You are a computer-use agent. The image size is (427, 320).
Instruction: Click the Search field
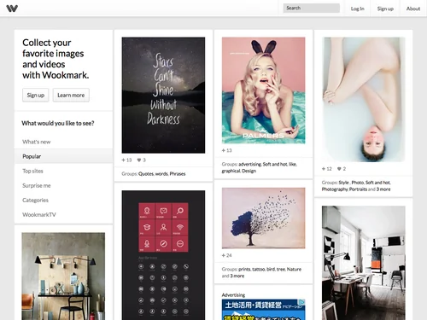tap(312, 8)
